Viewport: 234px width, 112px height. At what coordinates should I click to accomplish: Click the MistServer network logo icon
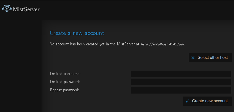click(x=7, y=8)
